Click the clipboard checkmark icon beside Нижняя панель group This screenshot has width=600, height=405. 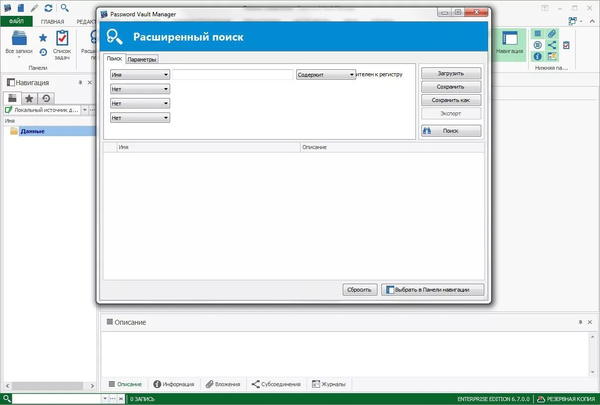(566, 45)
